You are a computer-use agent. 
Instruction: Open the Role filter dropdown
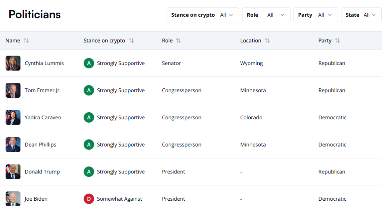266,15
